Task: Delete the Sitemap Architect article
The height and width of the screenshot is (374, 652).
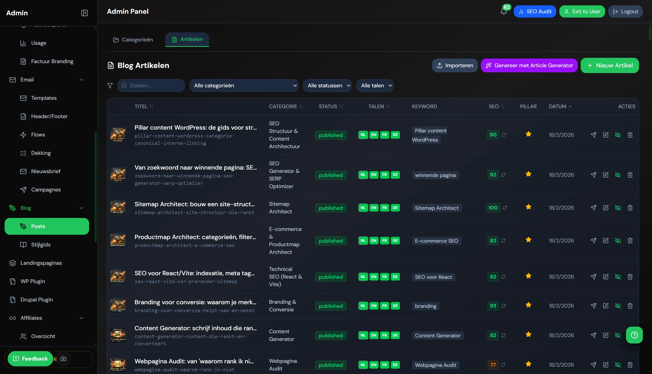Action: coord(630,208)
